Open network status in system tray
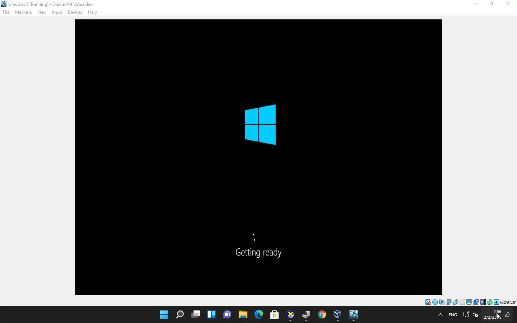The image size is (517, 323). tap(466, 315)
